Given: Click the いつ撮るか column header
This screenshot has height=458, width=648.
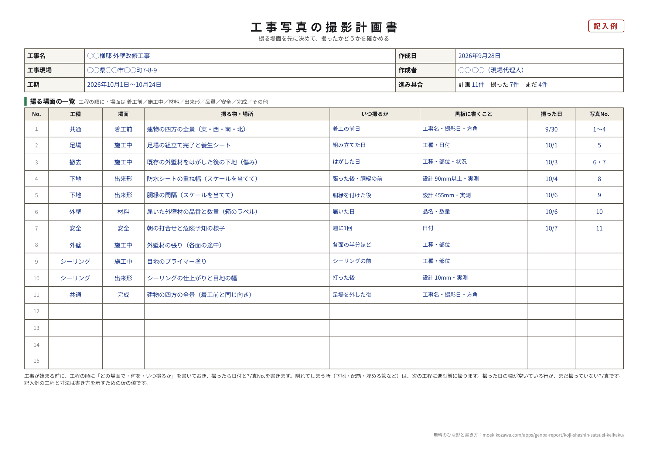Looking at the screenshot, I should pyautogui.click(x=375, y=114).
